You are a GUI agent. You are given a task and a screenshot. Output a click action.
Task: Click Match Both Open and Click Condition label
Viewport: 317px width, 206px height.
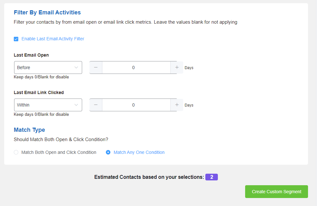(59, 152)
